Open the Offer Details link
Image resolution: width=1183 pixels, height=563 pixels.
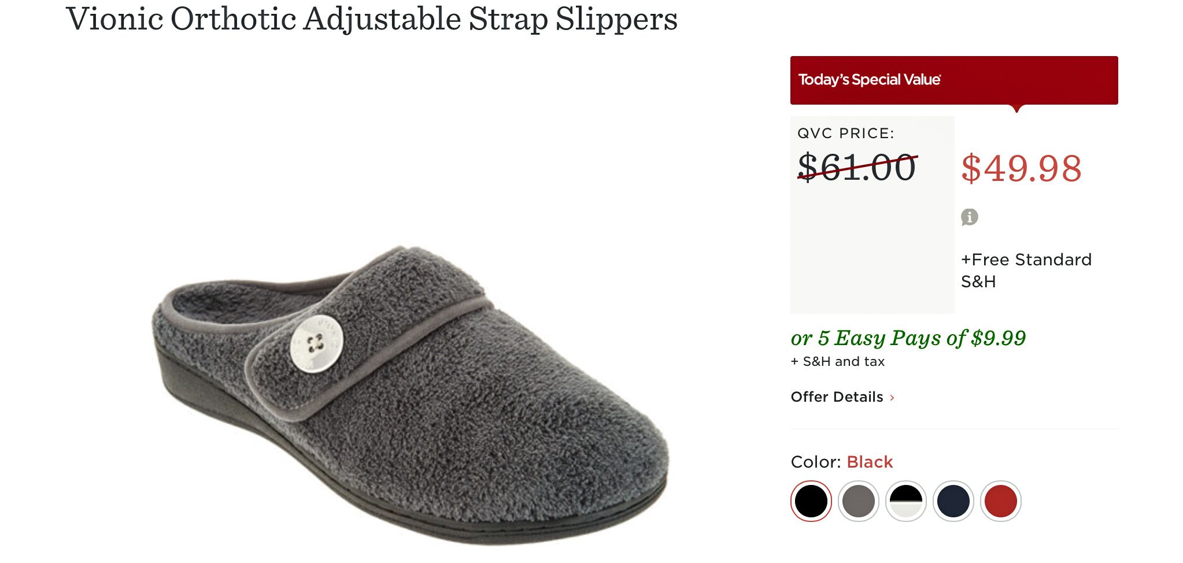click(x=837, y=397)
